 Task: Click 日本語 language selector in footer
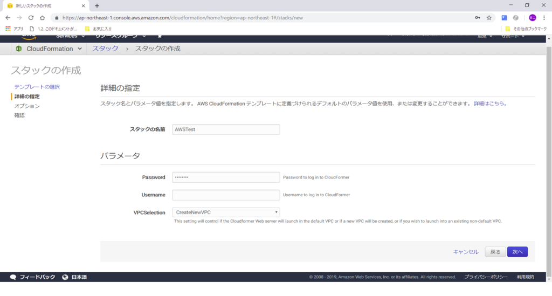pyautogui.click(x=79, y=277)
